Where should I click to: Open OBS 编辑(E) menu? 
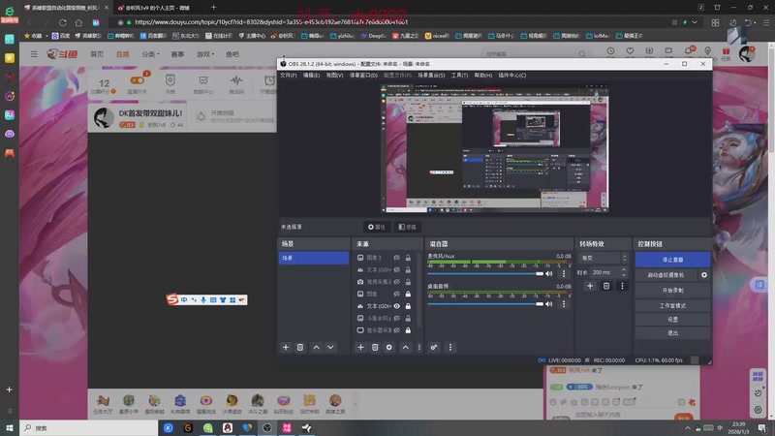click(x=311, y=76)
